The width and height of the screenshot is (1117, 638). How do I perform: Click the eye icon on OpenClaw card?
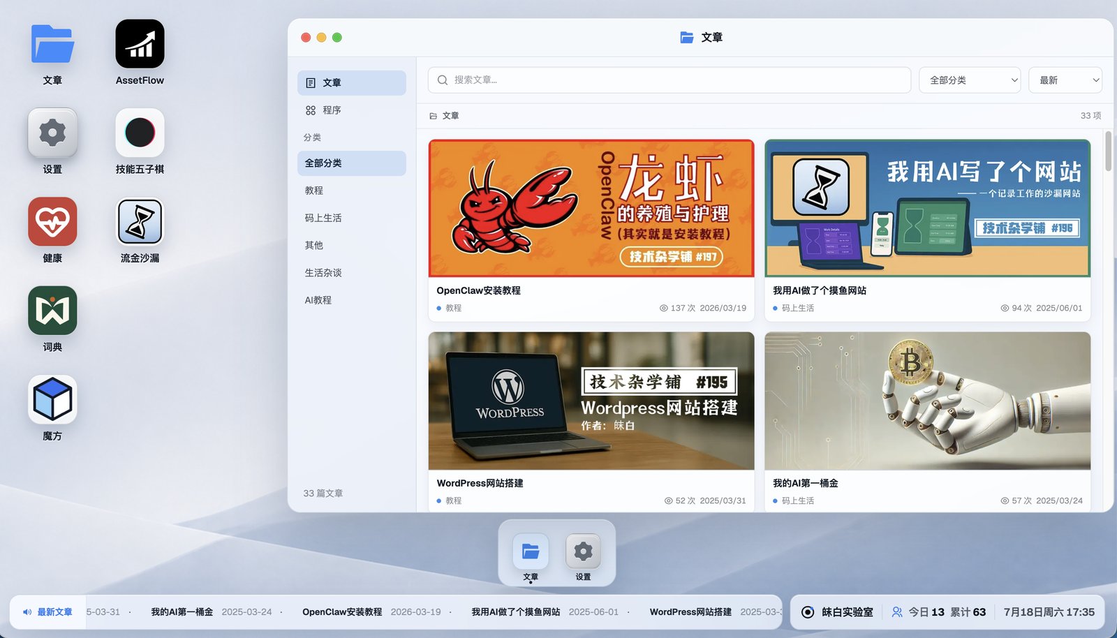click(664, 308)
